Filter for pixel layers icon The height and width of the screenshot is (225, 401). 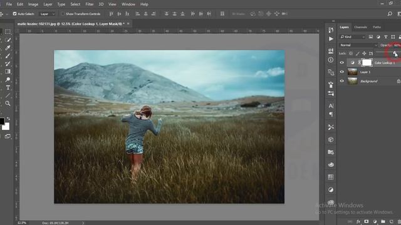click(x=370, y=37)
